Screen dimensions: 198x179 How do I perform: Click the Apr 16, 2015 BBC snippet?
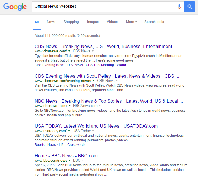111,170
